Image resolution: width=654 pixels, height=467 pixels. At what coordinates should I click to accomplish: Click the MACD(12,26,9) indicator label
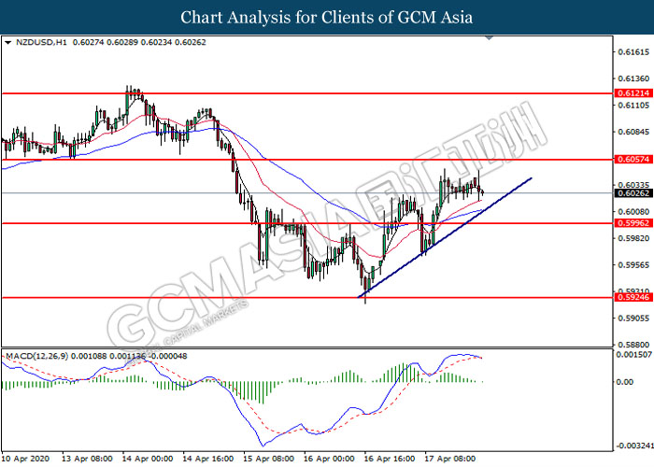[37, 356]
